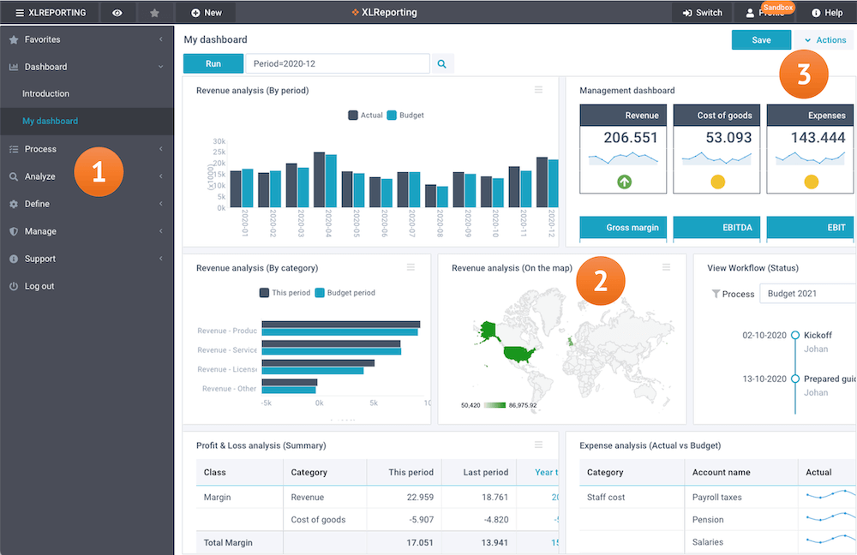
Task: Click the Kickoff workflow timeline marker
Action: pos(795,336)
